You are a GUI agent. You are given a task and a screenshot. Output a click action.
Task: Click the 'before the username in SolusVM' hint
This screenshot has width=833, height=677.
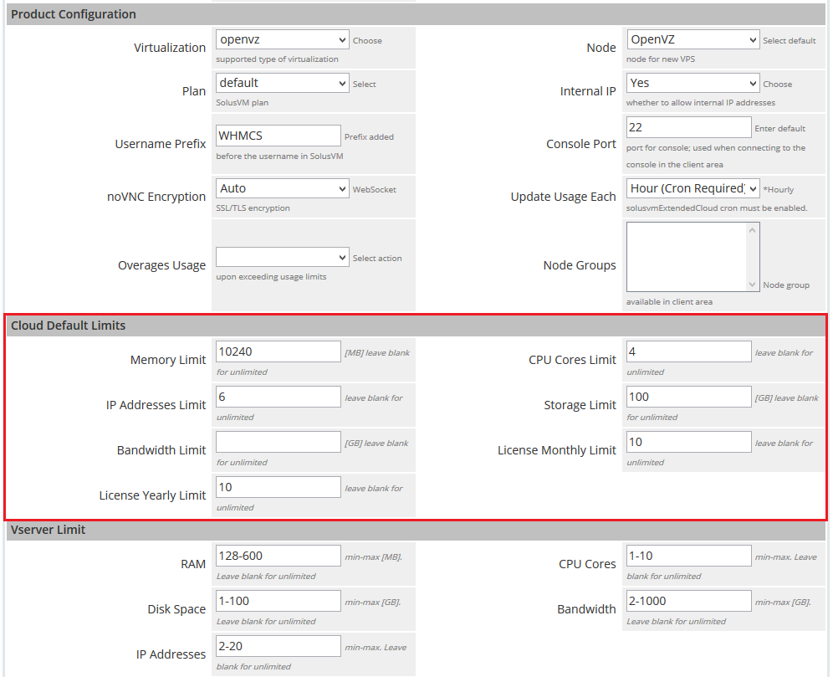click(x=279, y=156)
